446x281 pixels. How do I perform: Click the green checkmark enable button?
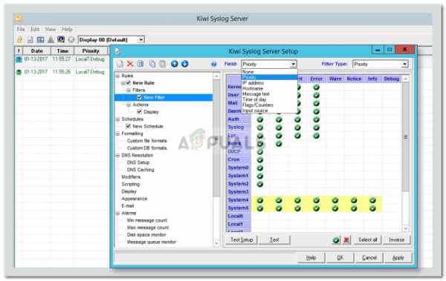click(336, 239)
